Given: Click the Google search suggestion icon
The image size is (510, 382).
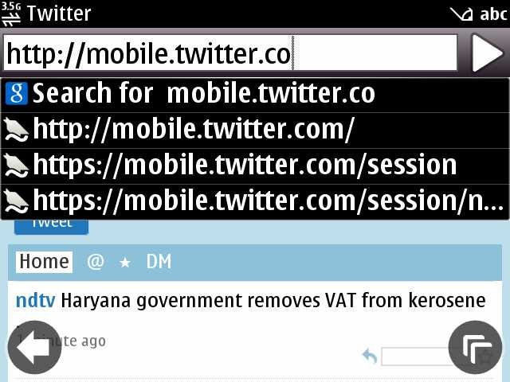Looking at the screenshot, I should (x=16, y=94).
